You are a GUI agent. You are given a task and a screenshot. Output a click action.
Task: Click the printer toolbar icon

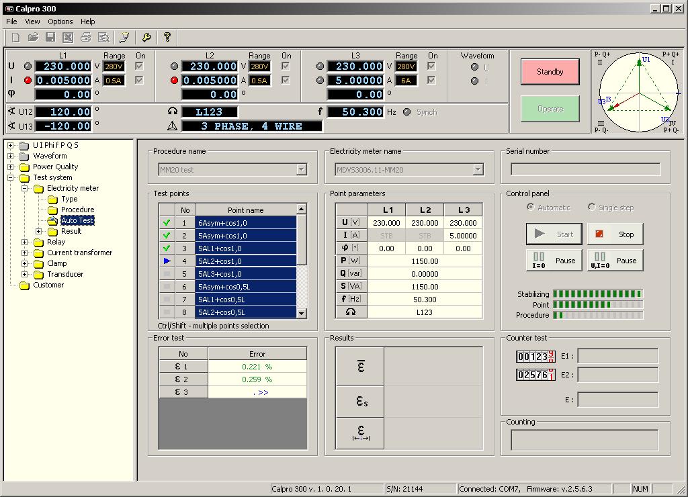tap(86, 38)
